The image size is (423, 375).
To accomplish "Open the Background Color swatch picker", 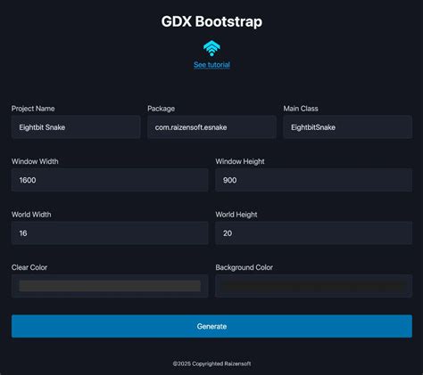I will click(x=314, y=286).
